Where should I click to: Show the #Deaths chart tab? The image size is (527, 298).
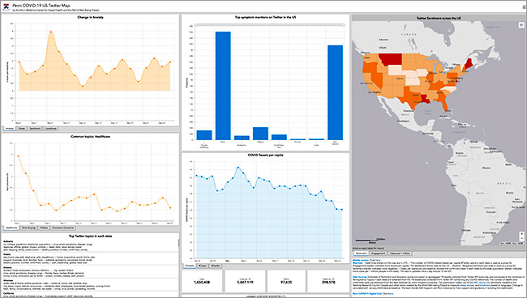(216, 266)
